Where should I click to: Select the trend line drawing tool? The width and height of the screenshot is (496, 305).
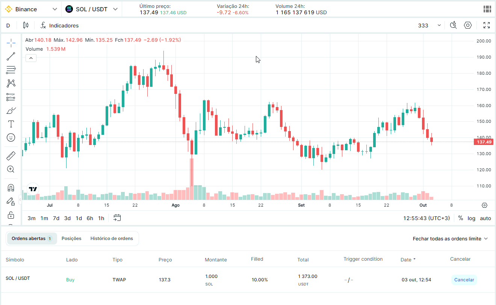11,57
